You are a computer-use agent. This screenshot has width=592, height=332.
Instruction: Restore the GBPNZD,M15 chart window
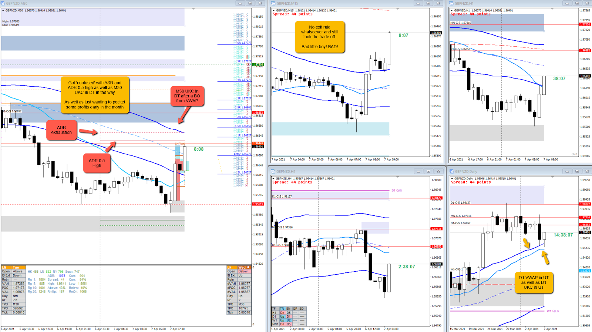tap(428, 3)
